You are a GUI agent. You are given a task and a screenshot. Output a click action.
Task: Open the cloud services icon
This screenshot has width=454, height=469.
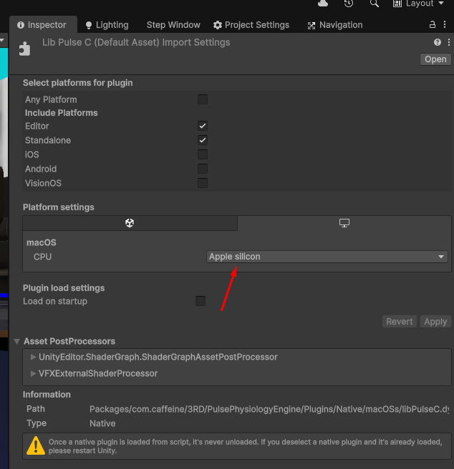(x=322, y=4)
